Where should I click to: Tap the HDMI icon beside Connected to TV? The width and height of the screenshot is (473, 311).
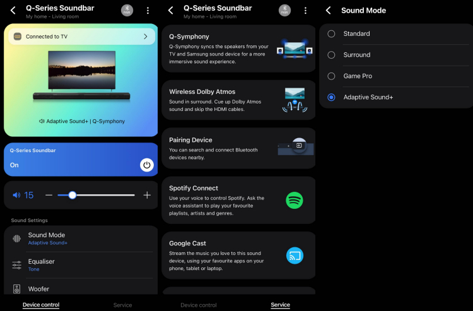coord(18,37)
